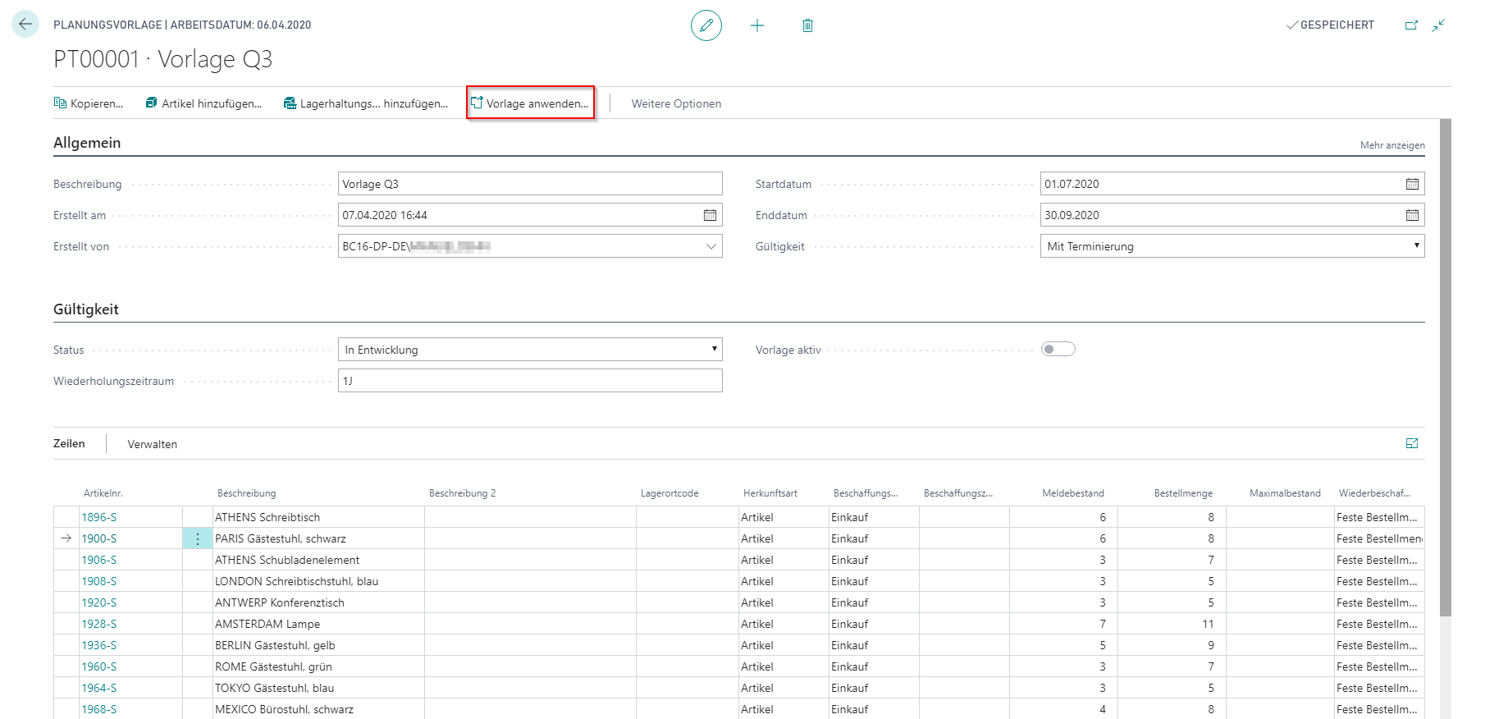Click Mehr anzeigen link
The width and height of the screenshot is (1499, 719).
coord(1392,145)
